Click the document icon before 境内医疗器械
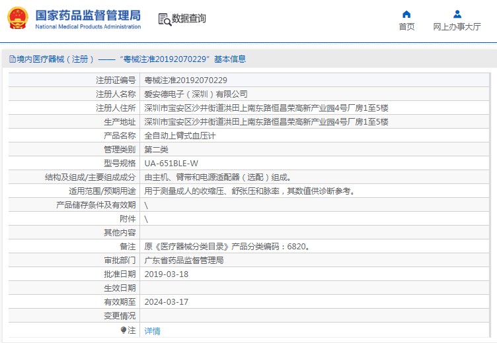Image resolution: width=497 pixels, height=343 pixels. click(13, 59)
